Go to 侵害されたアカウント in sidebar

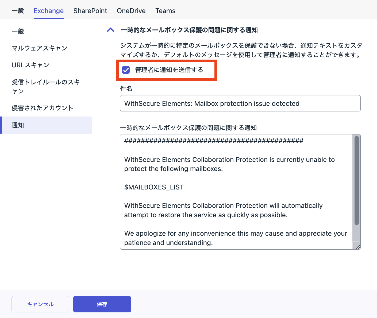click(x=42, y=108)
